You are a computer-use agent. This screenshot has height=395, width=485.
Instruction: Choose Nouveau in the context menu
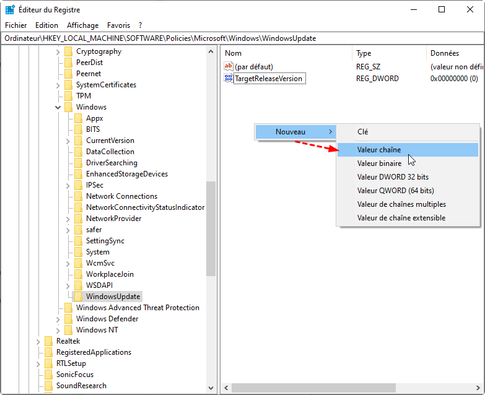coord(295,132)
